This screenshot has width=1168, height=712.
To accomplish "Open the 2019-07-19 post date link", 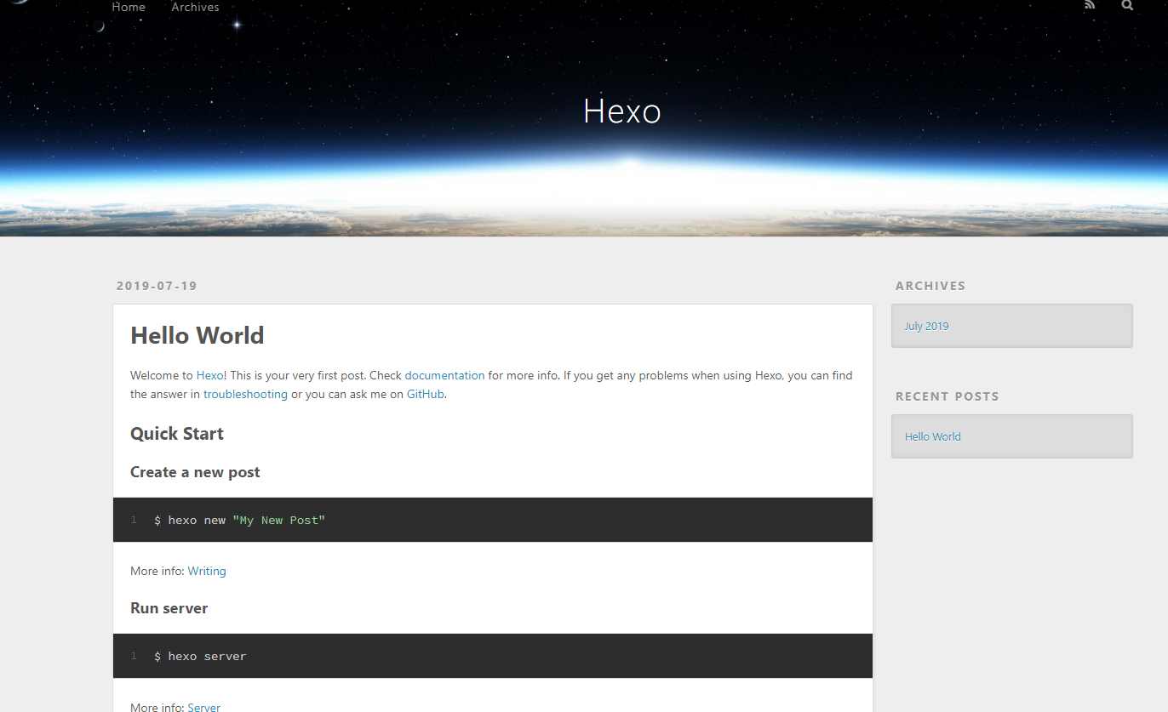I will click(x=157, y=286).
